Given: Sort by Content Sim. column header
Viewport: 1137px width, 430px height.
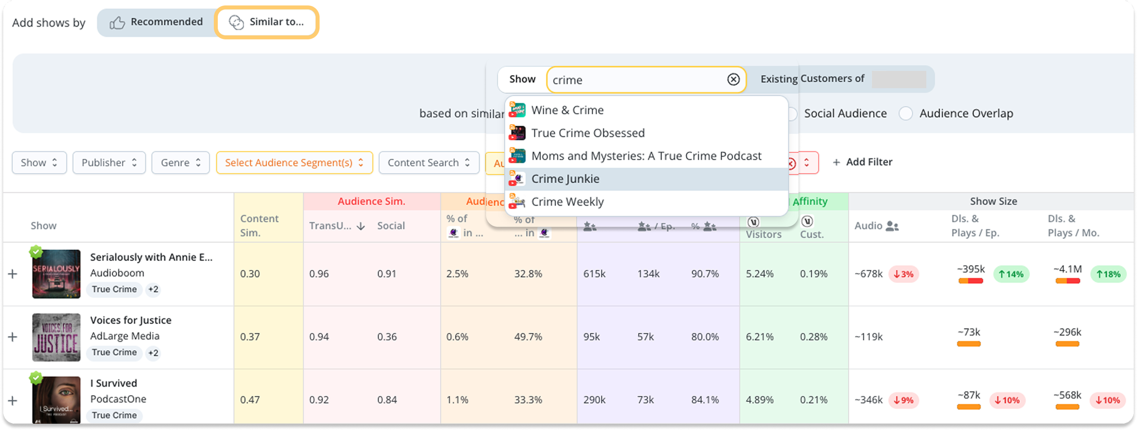Looking at the screenshot, I should tap(259, 226).
